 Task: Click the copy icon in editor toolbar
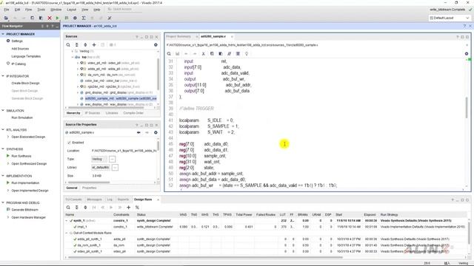[212, 54]
